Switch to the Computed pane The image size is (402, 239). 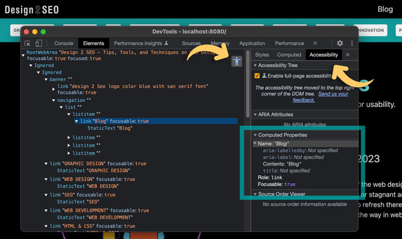289,55
